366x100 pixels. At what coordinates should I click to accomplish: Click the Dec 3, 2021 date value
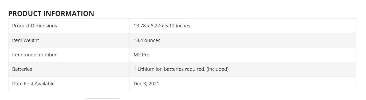(146, 84)
